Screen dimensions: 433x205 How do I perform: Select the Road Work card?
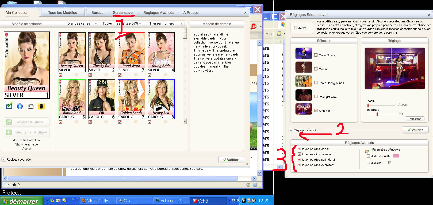(131, 52)
